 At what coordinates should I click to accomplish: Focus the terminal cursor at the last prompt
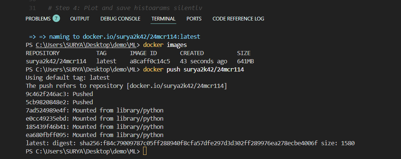[145, 151]
